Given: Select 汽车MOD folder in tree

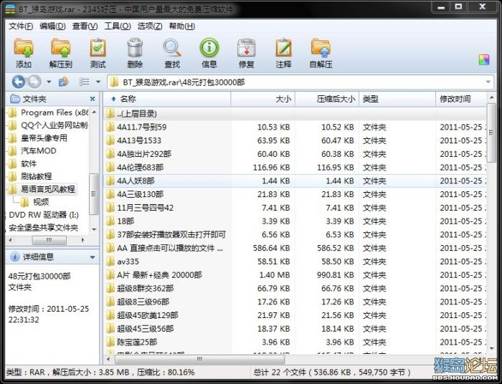Looking at the screenshot, I should click(32, 151).
